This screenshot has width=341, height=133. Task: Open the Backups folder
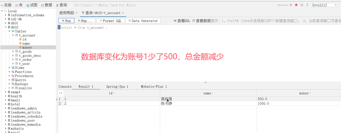point(21,84)
